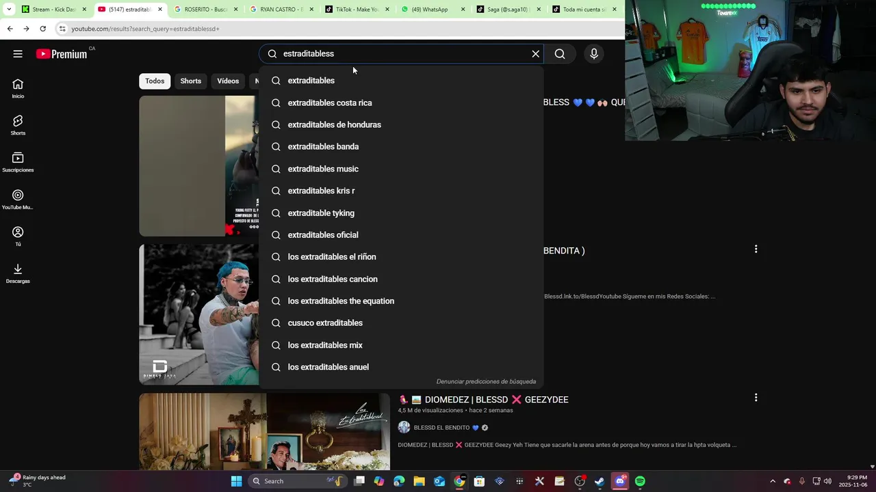Open Suscripciones in the sidebar
The width and height of the screenshot is (876, 492).
[x=18, y=163]
